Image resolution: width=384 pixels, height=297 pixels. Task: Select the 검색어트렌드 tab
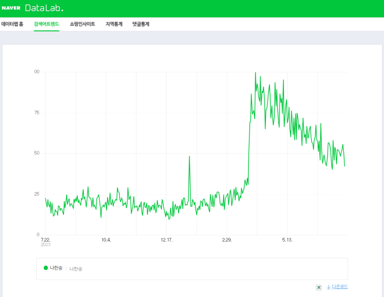[47, 24]
